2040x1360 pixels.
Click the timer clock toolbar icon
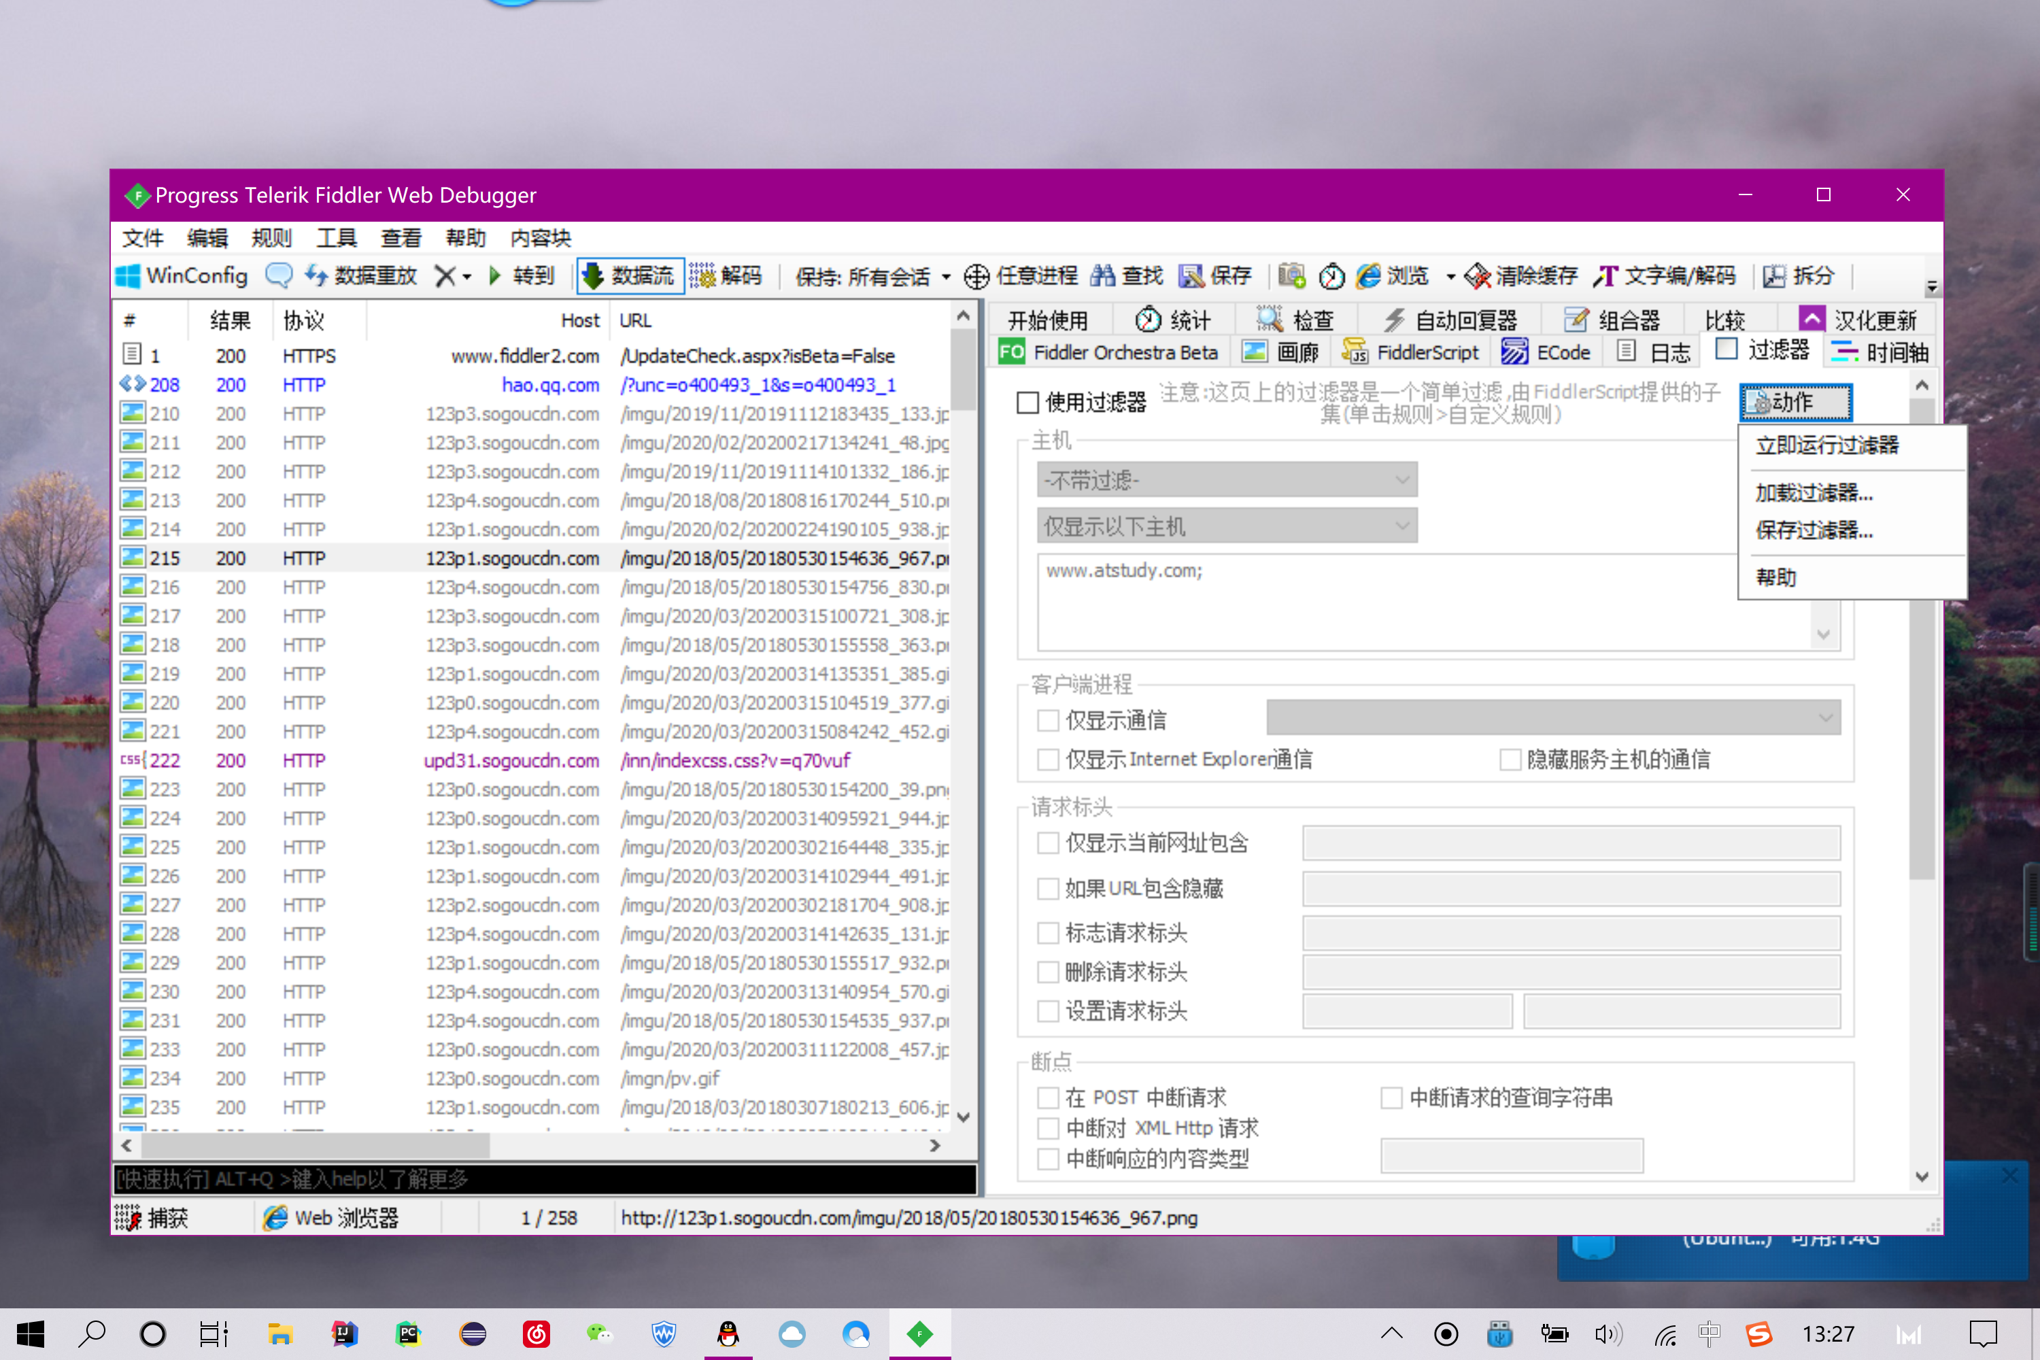pyautogui.click(x=1331, y=276)
